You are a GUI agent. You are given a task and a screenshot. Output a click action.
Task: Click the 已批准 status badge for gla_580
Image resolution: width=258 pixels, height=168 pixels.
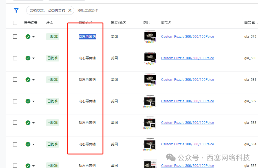[x=52, y=58]
